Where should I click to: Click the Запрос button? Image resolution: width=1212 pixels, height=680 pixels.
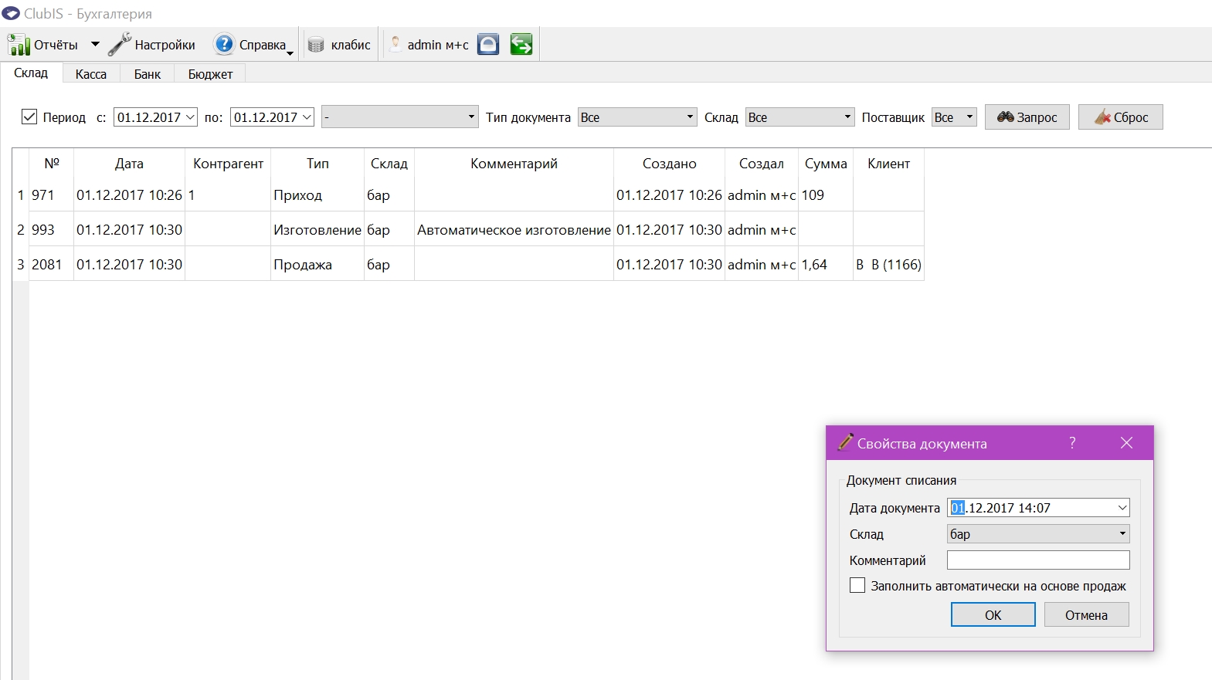tap(1027, 117)
